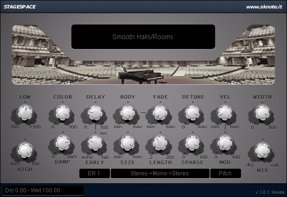Screen dimensions: 287x197
Task: Click the LENGTH knob
Action: pos(160,143)
